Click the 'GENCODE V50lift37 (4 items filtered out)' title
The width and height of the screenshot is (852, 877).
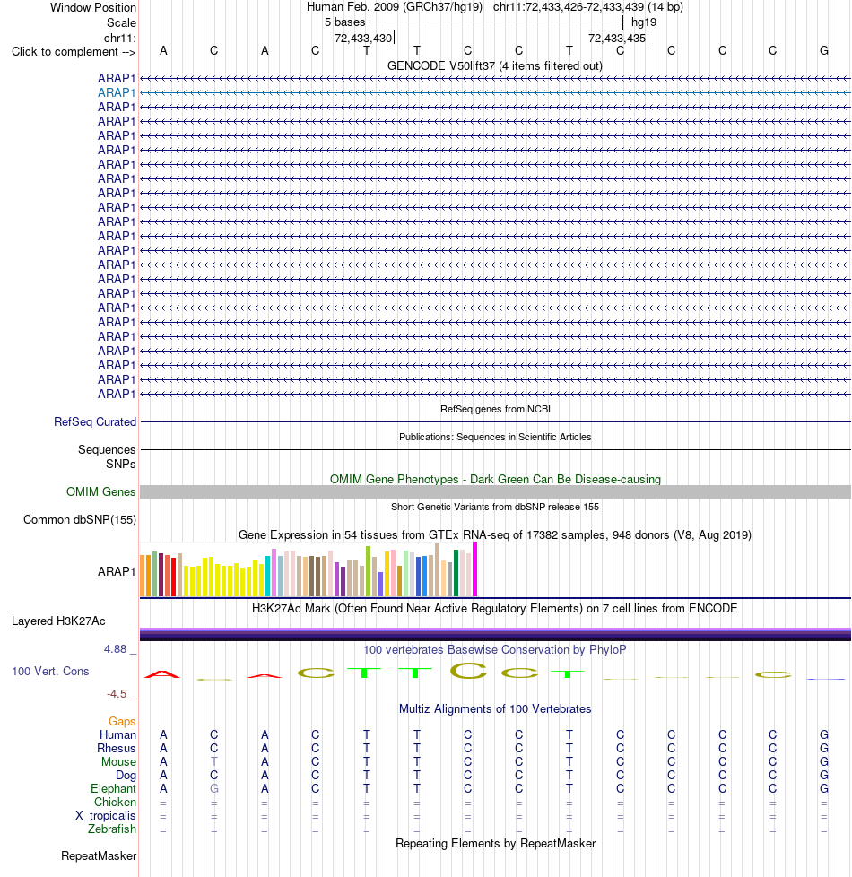pyautogui.click(x=495, y=66)
